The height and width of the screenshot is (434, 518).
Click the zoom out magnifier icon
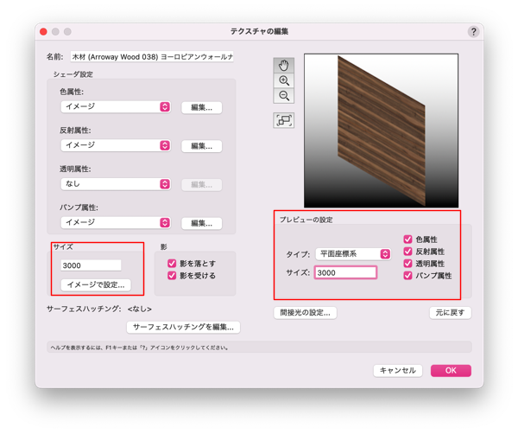(x=283, y=96)
